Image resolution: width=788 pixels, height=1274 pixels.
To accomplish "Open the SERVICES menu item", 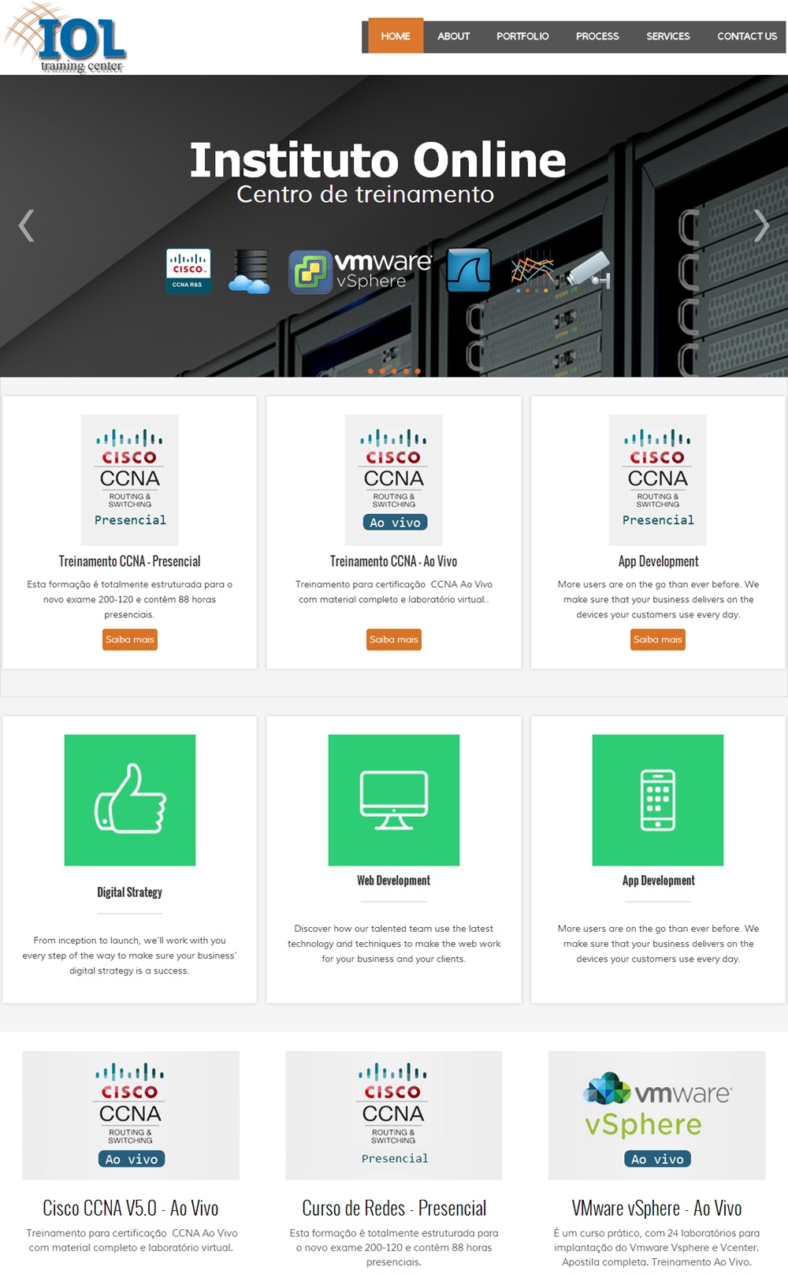I will click(668, 36).
